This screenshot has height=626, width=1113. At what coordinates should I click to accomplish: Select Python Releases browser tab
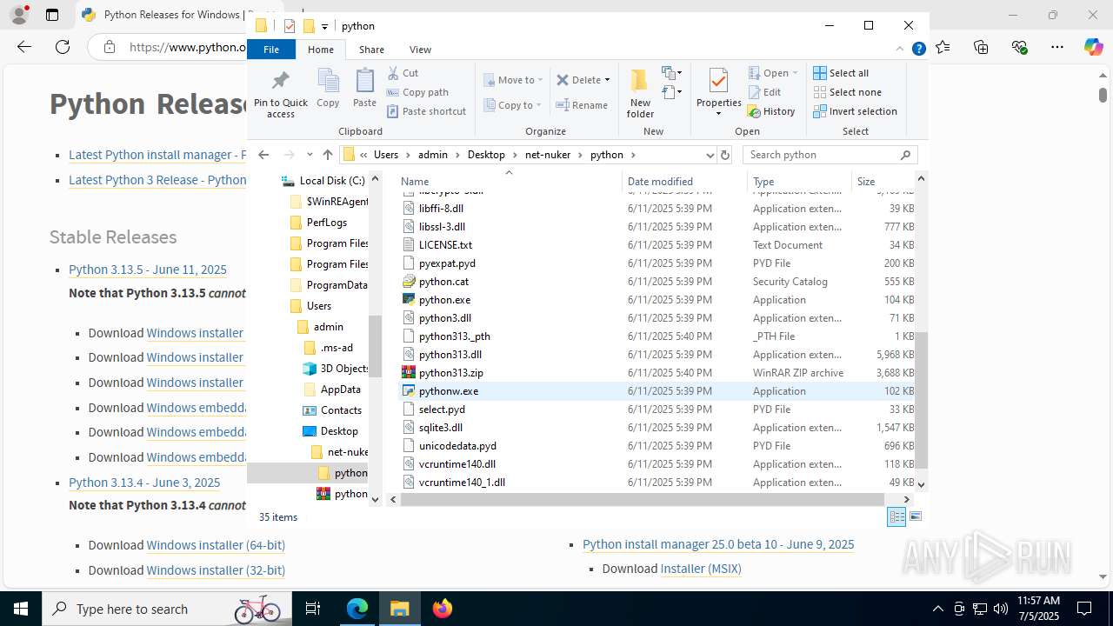165,15
